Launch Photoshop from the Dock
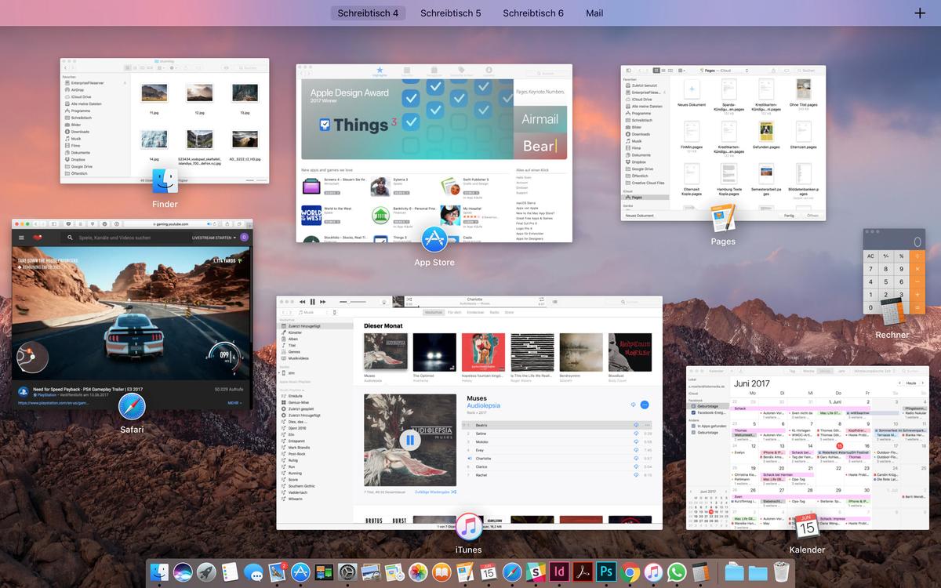This screenshot has width=941, height=588. point(606,572)
